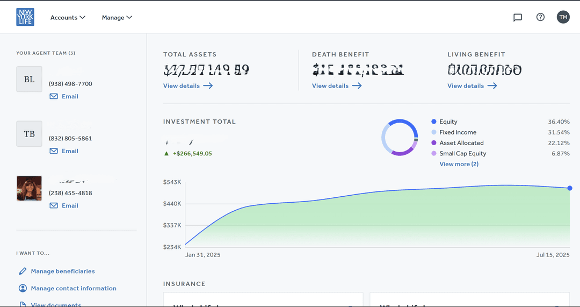Expand the Accounts dropdown menu
Image resolution: width=580 pixels, height=307 pixels.
pos(68,18)
